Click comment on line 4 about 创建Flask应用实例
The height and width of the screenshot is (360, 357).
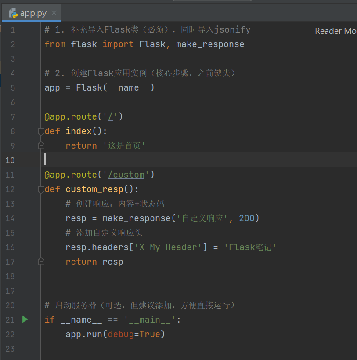140,73
